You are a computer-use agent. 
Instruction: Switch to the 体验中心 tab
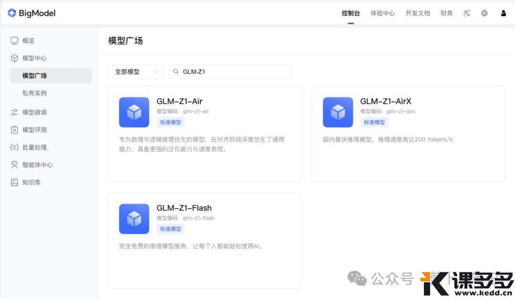coord(382,13)
